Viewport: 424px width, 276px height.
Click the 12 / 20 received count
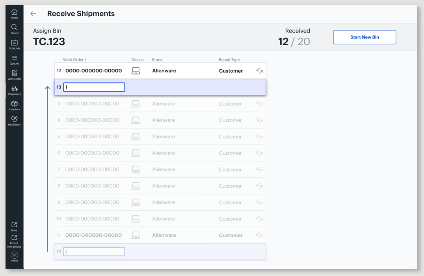(x=294, y=42)
